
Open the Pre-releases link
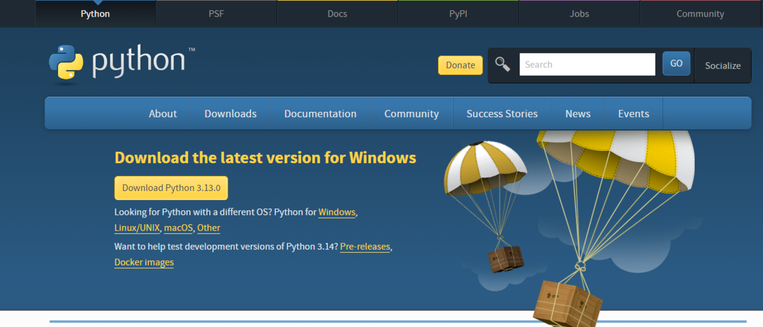pos(365,246)
